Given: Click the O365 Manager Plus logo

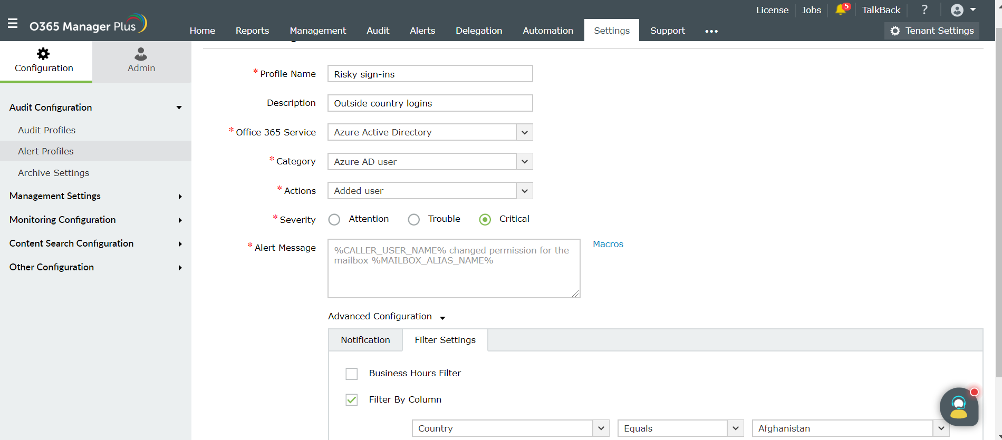Looking at the screenshot, I should coord(88,25).
